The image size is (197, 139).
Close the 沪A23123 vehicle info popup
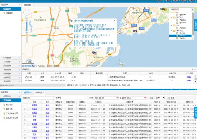click(114, 20)
